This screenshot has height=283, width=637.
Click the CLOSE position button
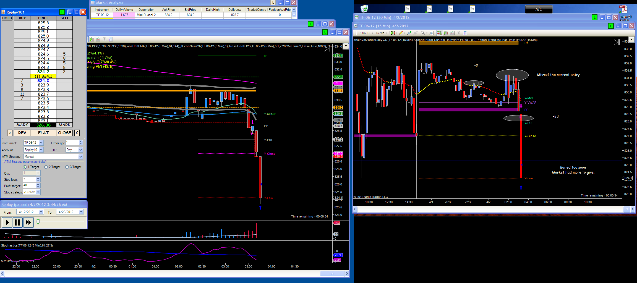[x=64, y=133]
